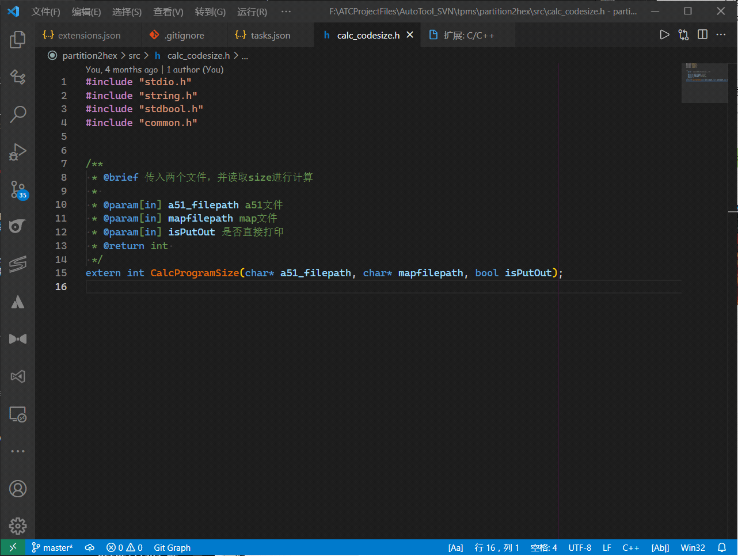The width and height of the screenshot is (738, 556).
Task: Open additional views ellipsis in activity bar
Action: 18,451
